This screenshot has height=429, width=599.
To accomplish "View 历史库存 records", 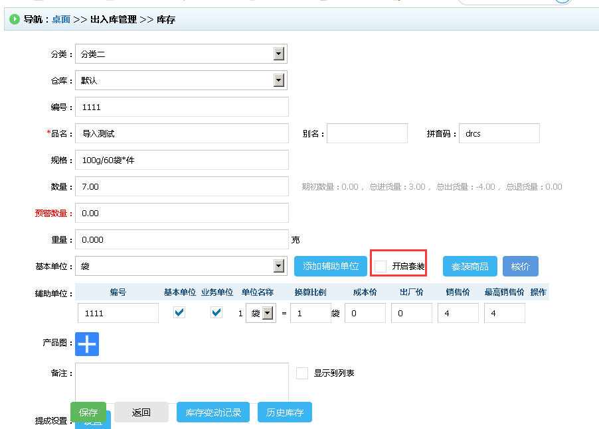I will [285, 412].
